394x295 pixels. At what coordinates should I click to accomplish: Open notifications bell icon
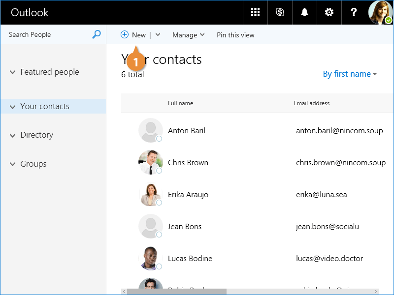pos(304,12)
